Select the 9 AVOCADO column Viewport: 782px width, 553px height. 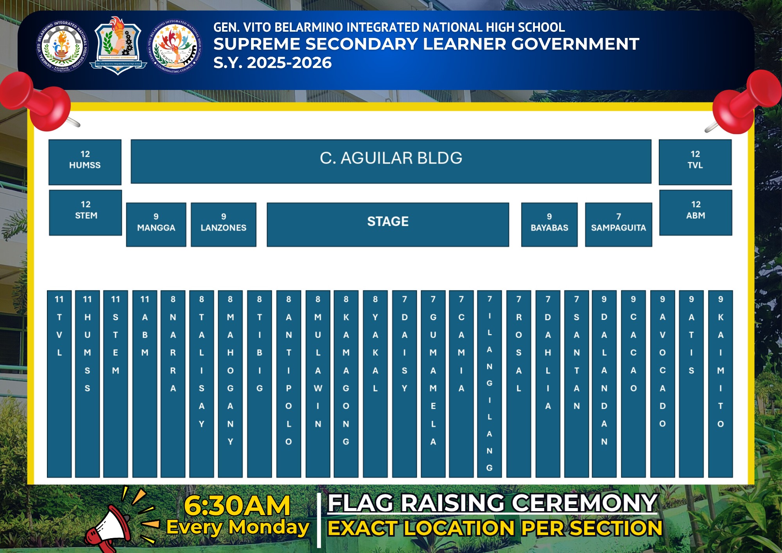click(663, 384)
